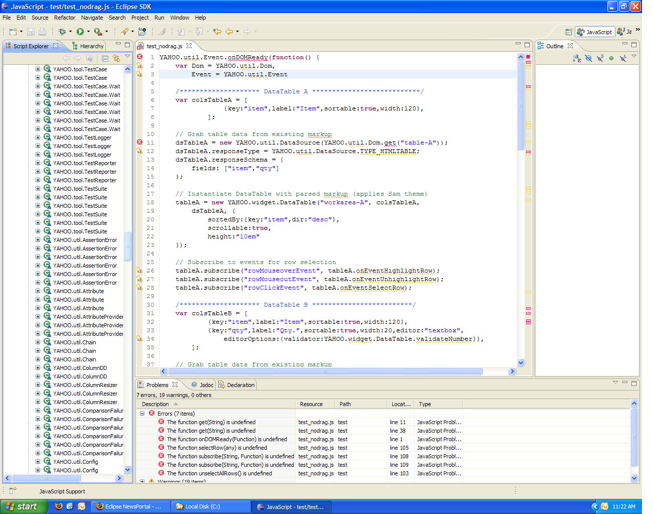The image size is (653, 514).
Task: Click error icon beside unselectAllRows problem
Action: [x=161, y=473]
